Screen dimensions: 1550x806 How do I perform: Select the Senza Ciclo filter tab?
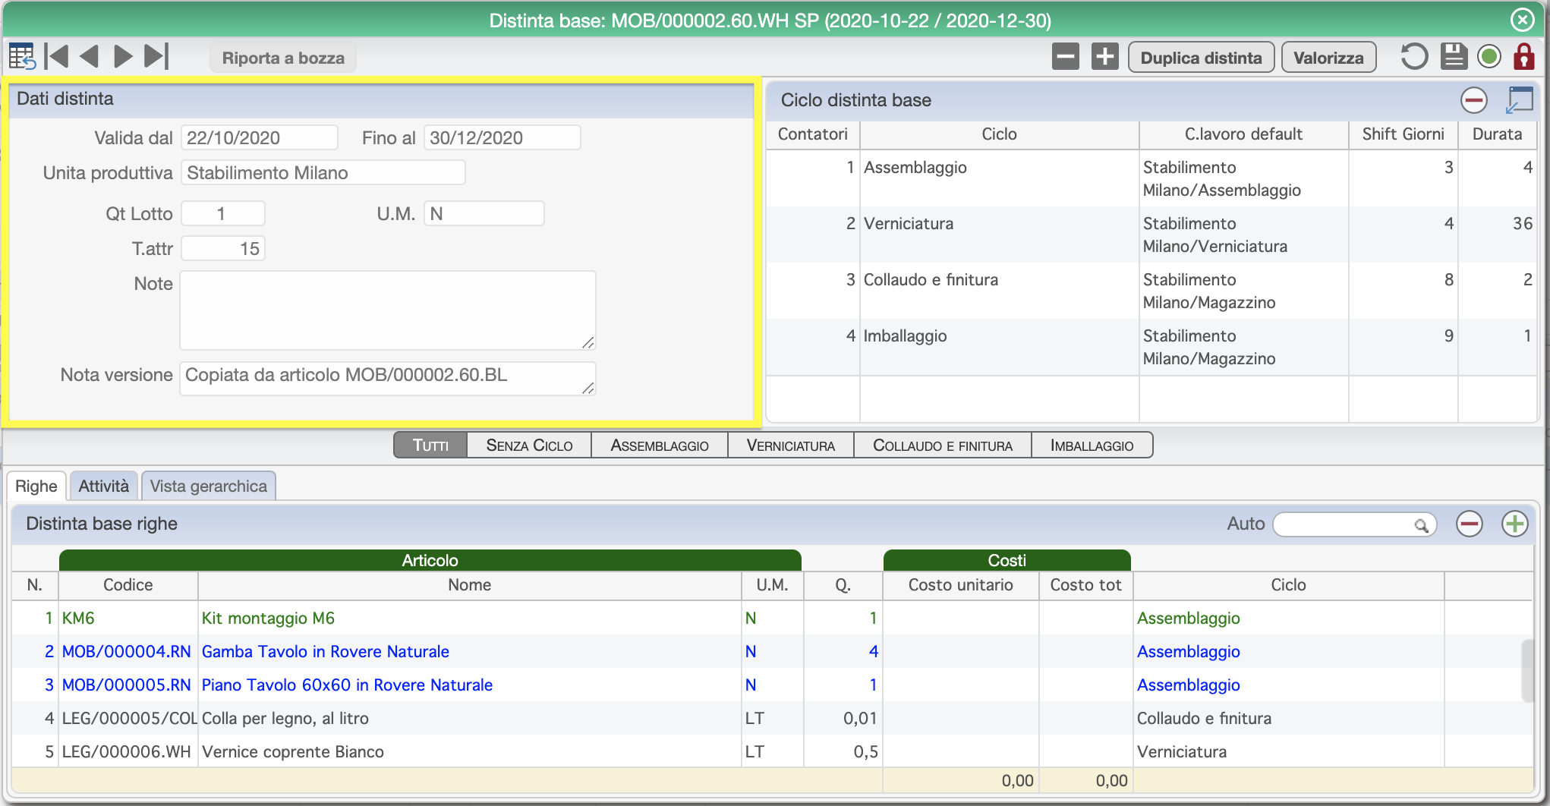click(529, 446)
